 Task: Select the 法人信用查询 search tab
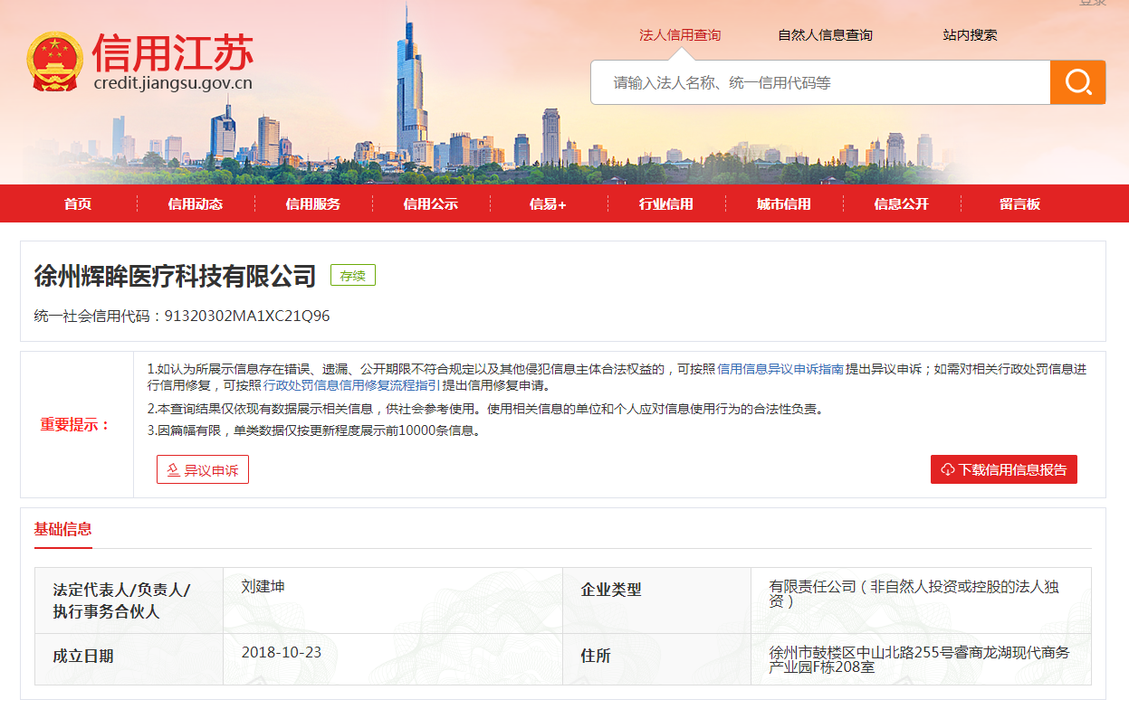click(680, 35)
